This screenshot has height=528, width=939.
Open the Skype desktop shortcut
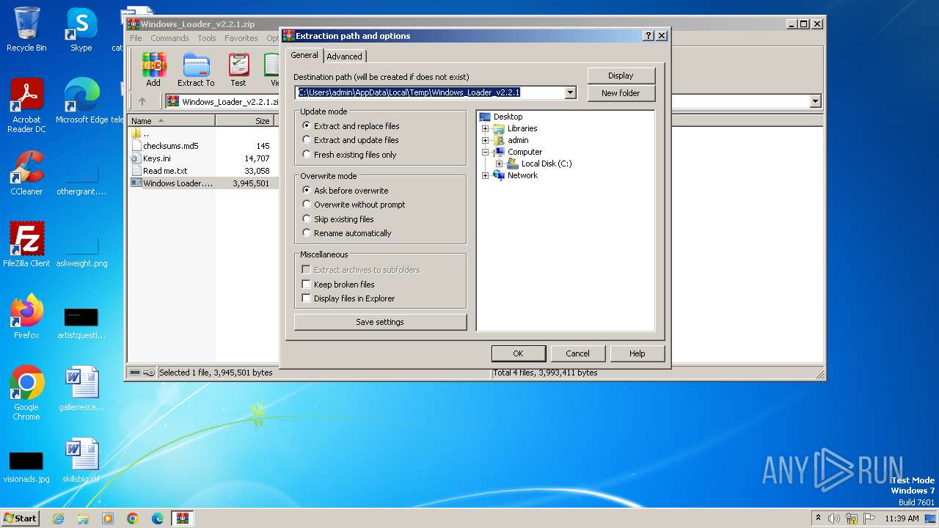[81, 29]
